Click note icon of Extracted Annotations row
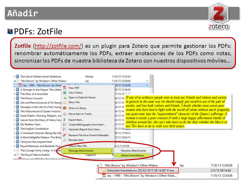244x183 pixels. [104, 171]
